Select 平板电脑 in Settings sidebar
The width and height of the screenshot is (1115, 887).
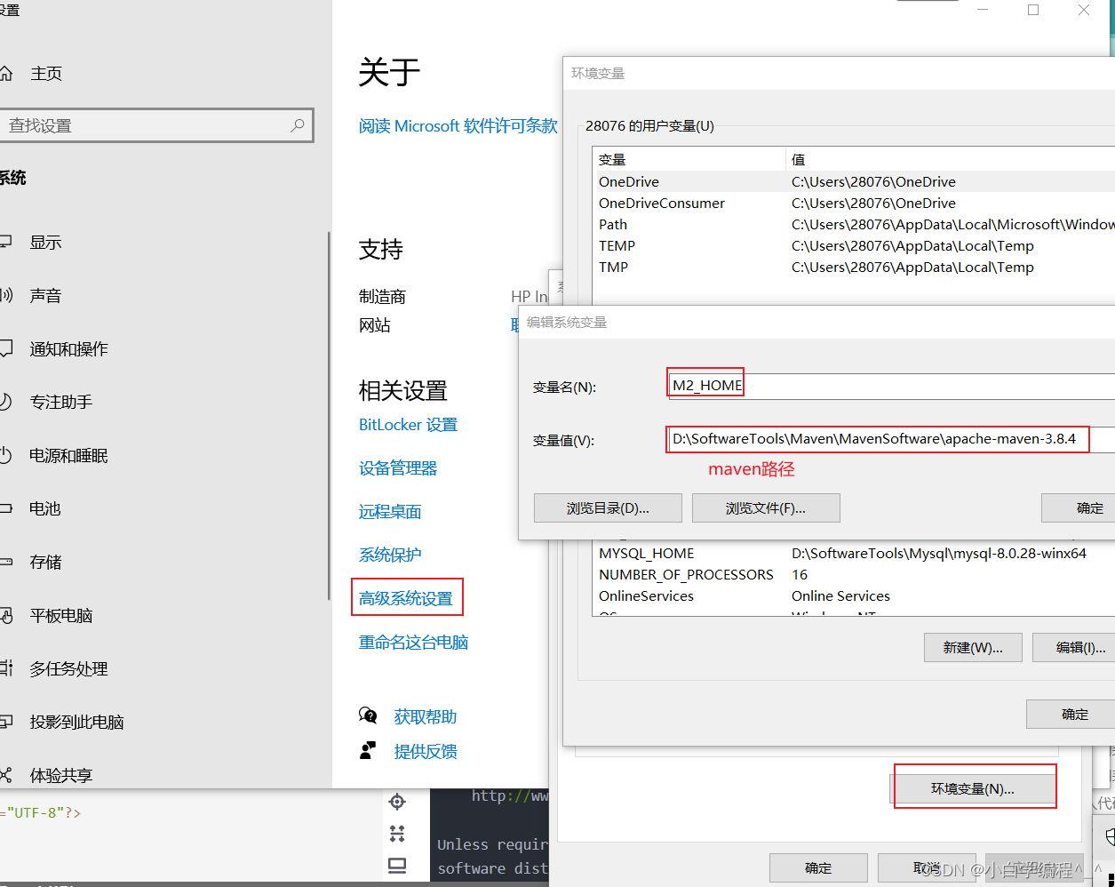click(61, 616)
